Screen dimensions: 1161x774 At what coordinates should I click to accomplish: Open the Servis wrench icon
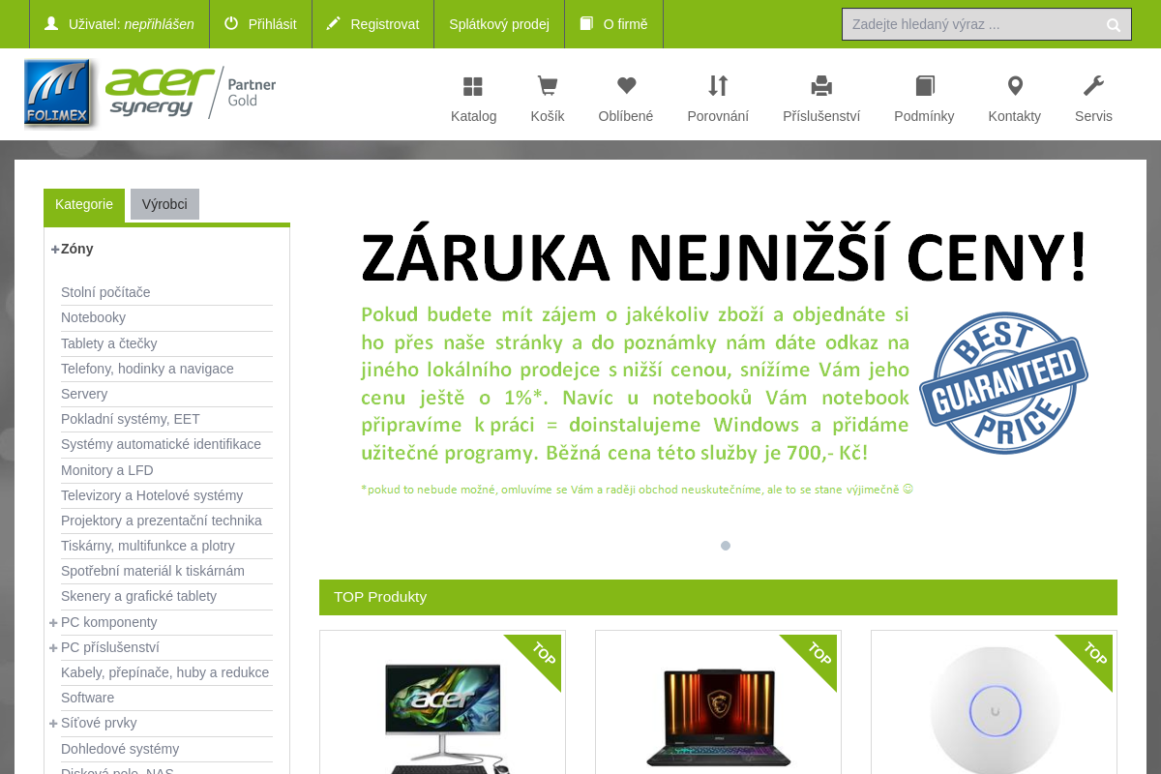pyautogui.click(x=1093, y=86)
